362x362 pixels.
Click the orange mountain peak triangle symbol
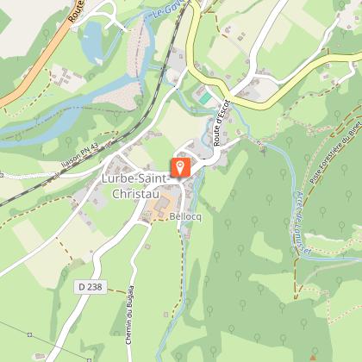coord(313,358)
